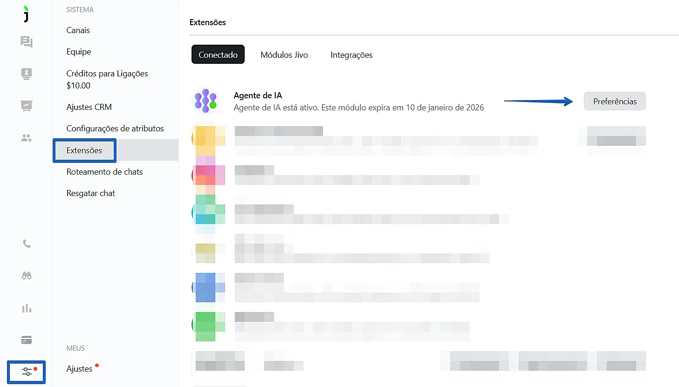This screenshot has height=387, width=679.
Task: Open the settings sliders icon
Action: pos(27,372)
